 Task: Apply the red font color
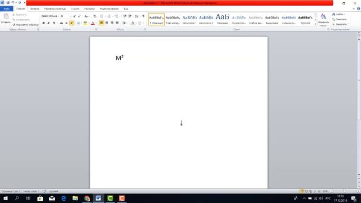coord(93,23)
